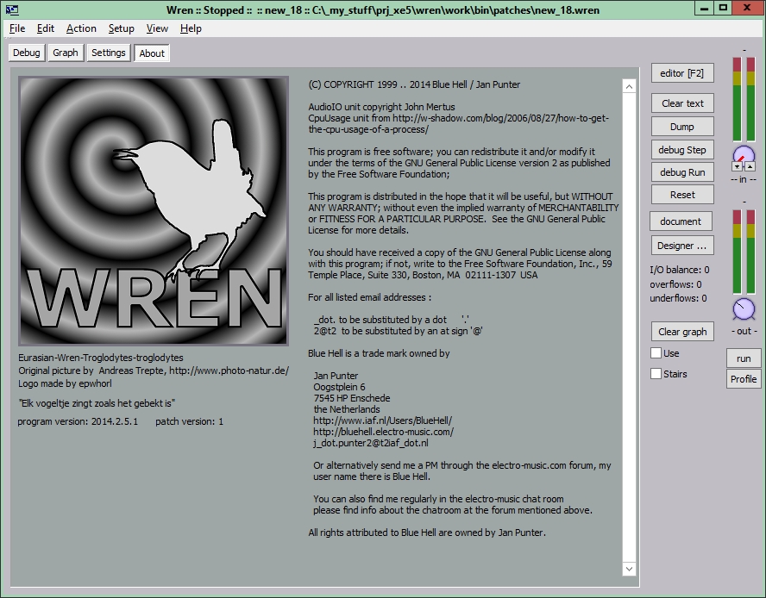
Task: Click the Profile button
Action: coord(743,379)
